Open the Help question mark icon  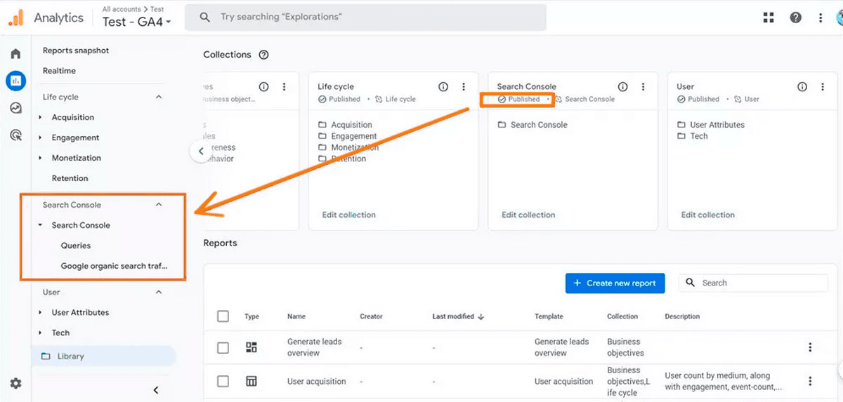(795, 18)
